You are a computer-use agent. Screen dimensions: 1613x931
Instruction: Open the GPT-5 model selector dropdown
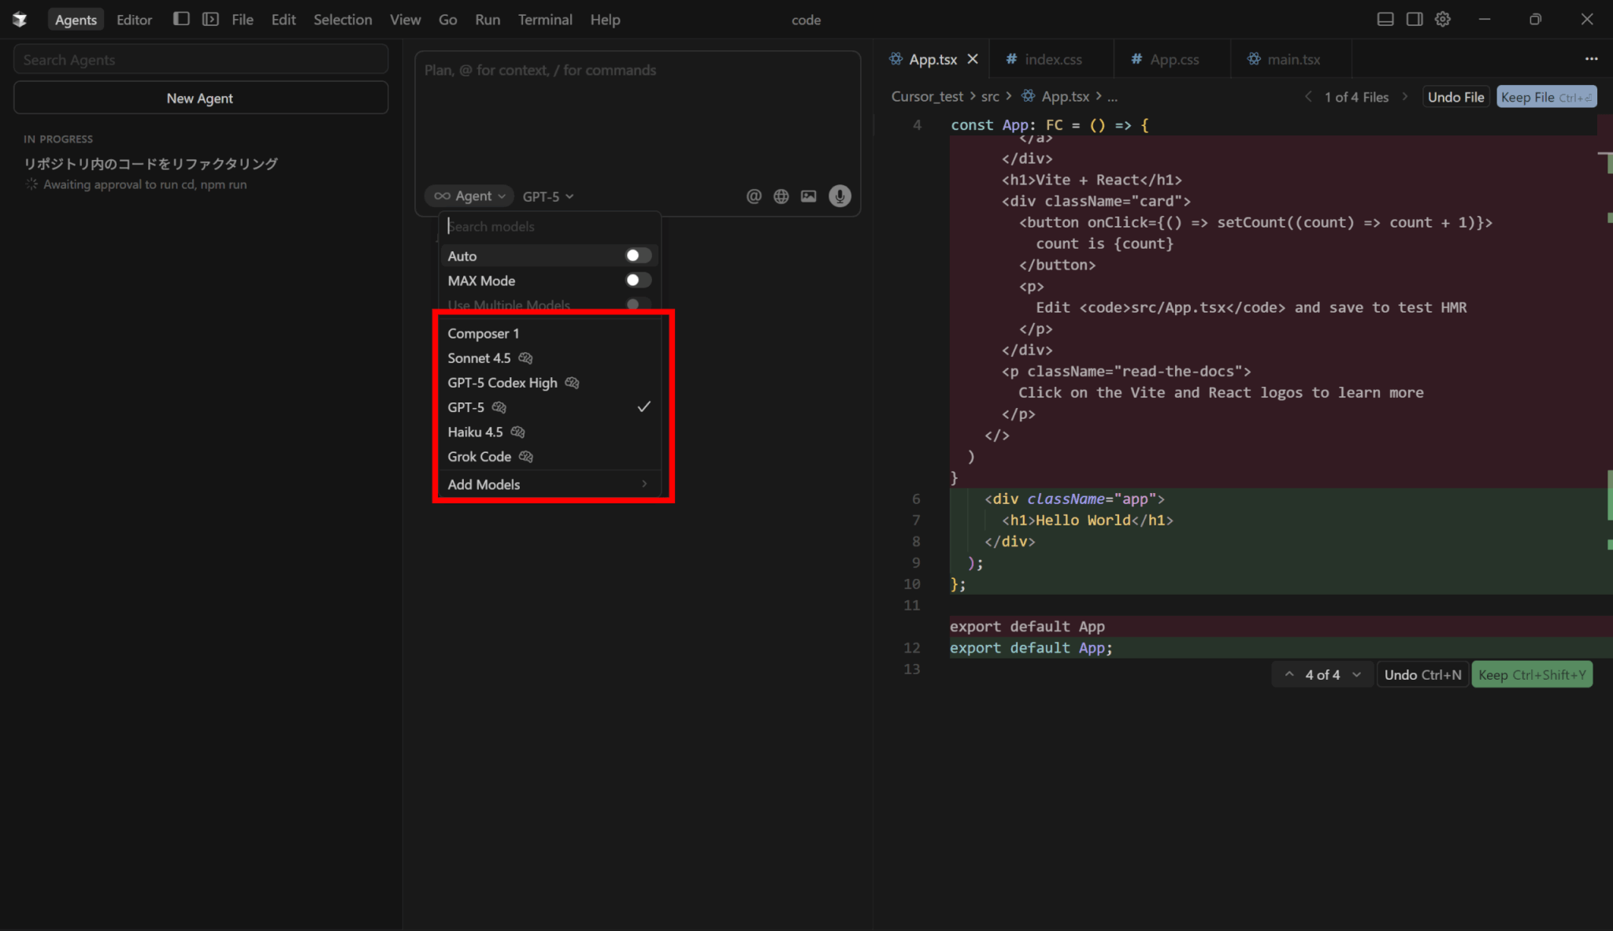coord(548,196)
